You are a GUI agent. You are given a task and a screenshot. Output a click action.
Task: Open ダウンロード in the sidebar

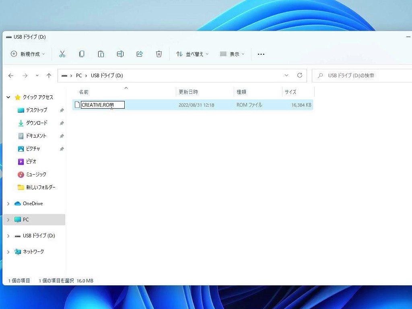coord(37,123)
